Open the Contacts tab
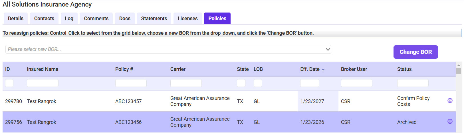 click(x=44, y=19)
